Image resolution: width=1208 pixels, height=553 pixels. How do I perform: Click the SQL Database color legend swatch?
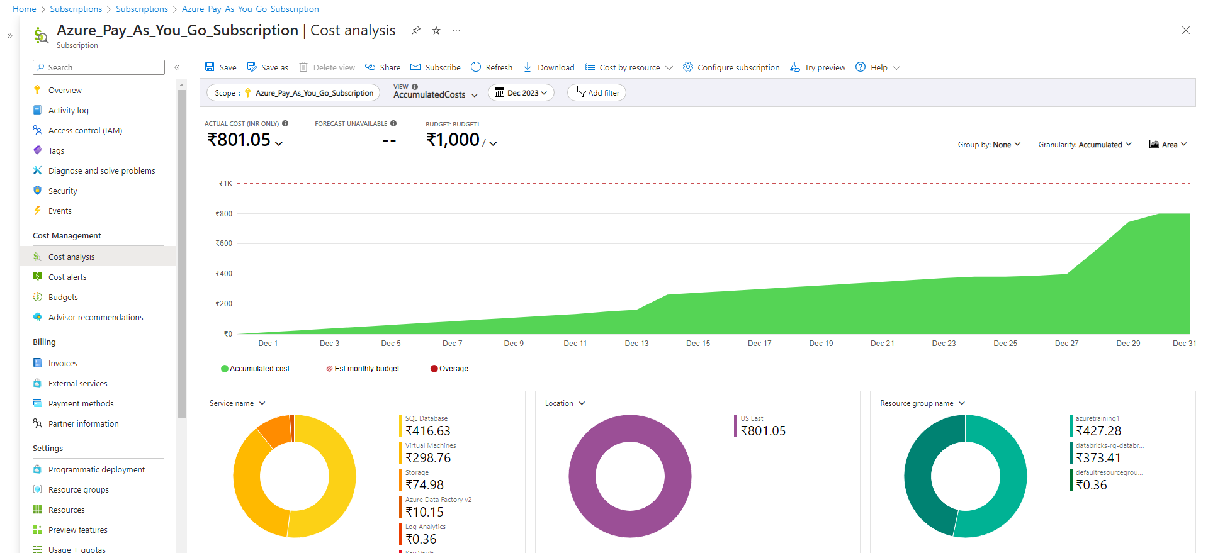[x=400, y=426]
